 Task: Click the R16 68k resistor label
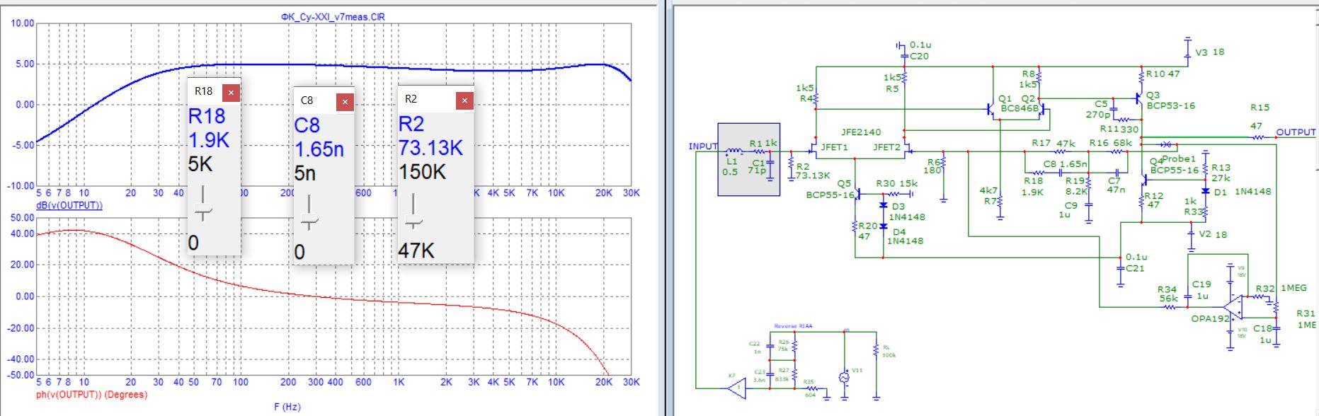coord(1111,143)
